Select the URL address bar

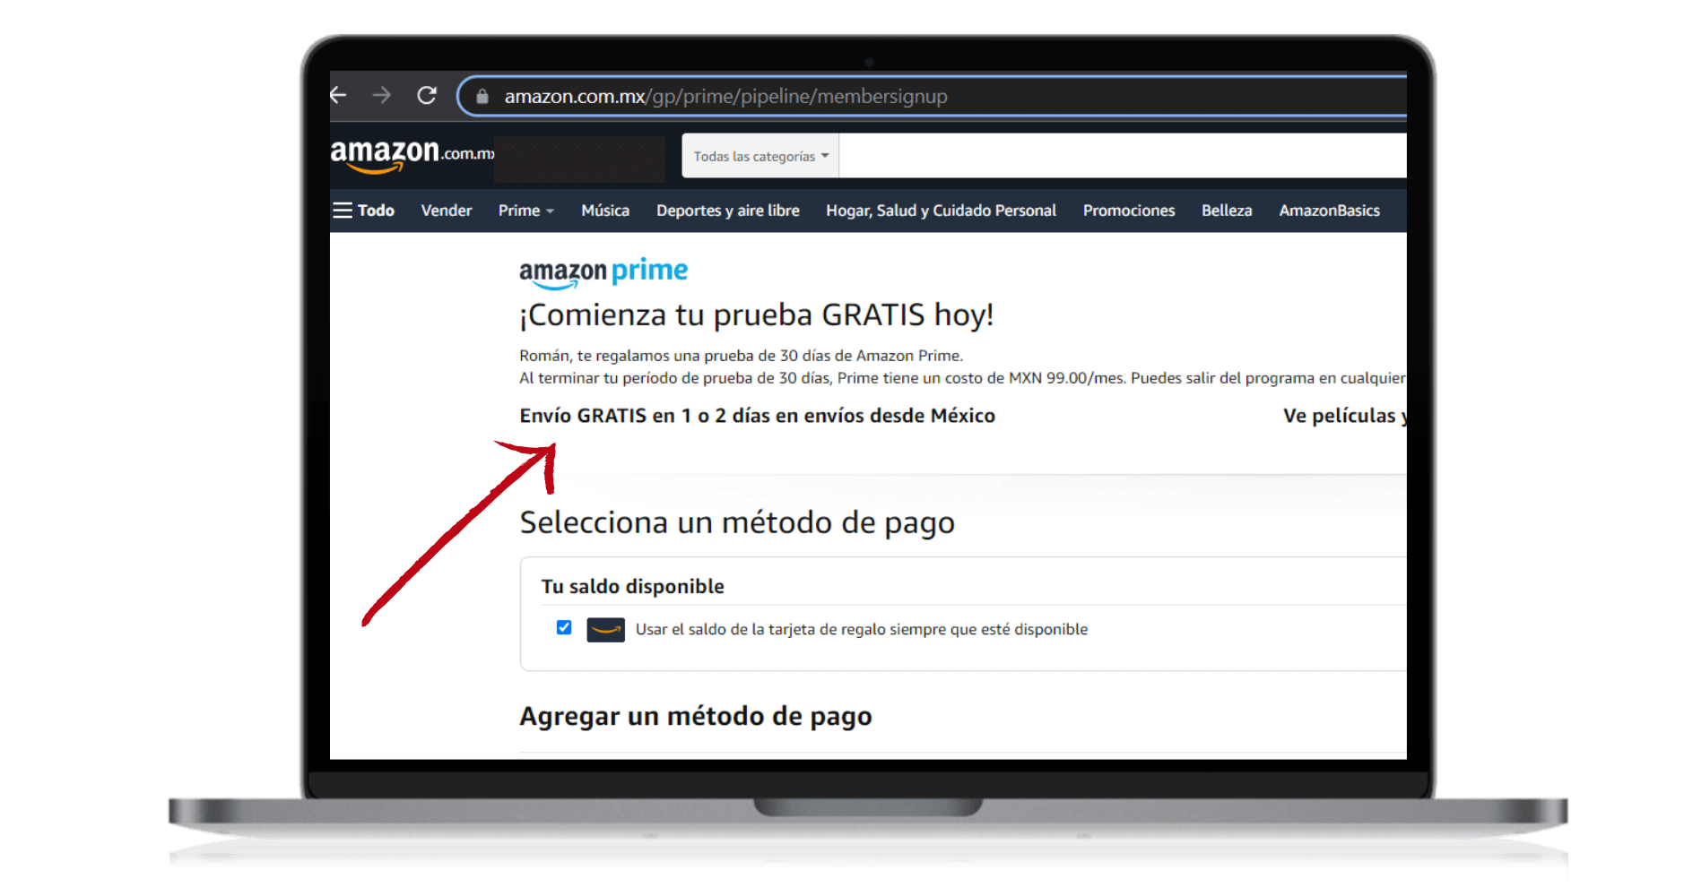pyautogui.click(x=933, y=96)
